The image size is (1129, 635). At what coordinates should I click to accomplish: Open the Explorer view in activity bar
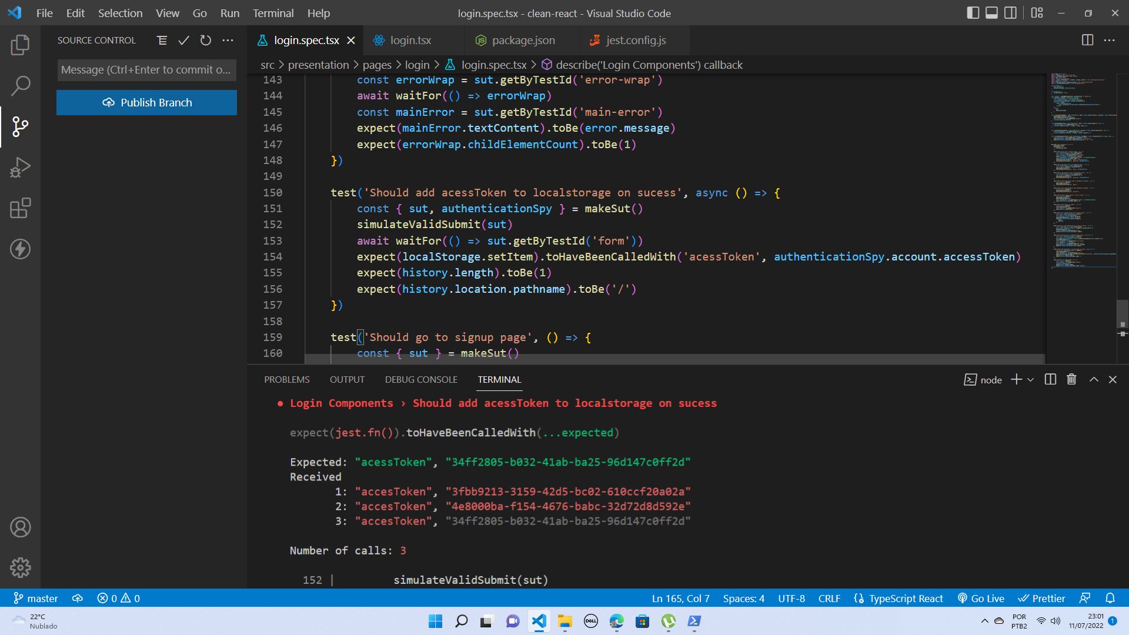point(20,45)
